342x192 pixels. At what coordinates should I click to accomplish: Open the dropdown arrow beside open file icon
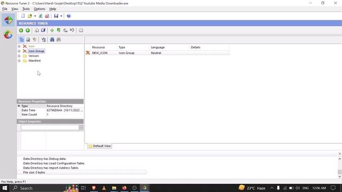click(35, 16)
